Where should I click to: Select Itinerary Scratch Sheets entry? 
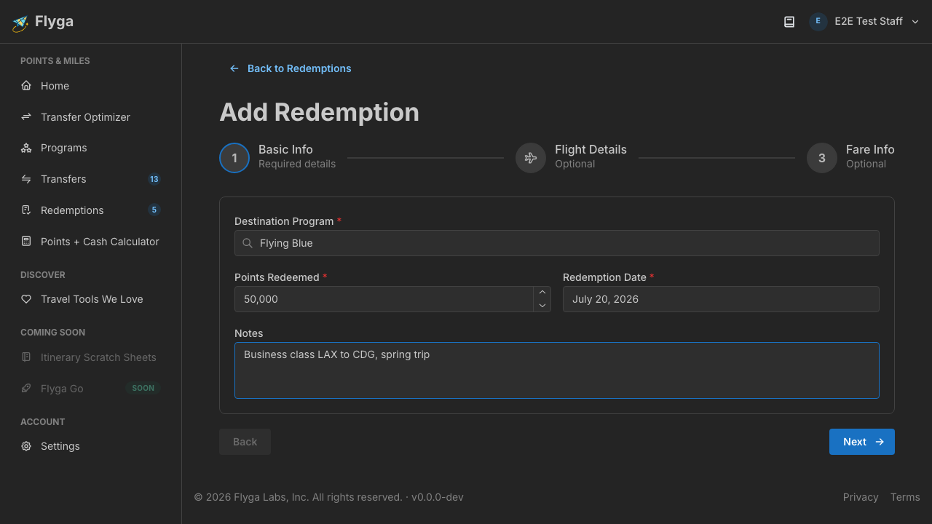90,357
